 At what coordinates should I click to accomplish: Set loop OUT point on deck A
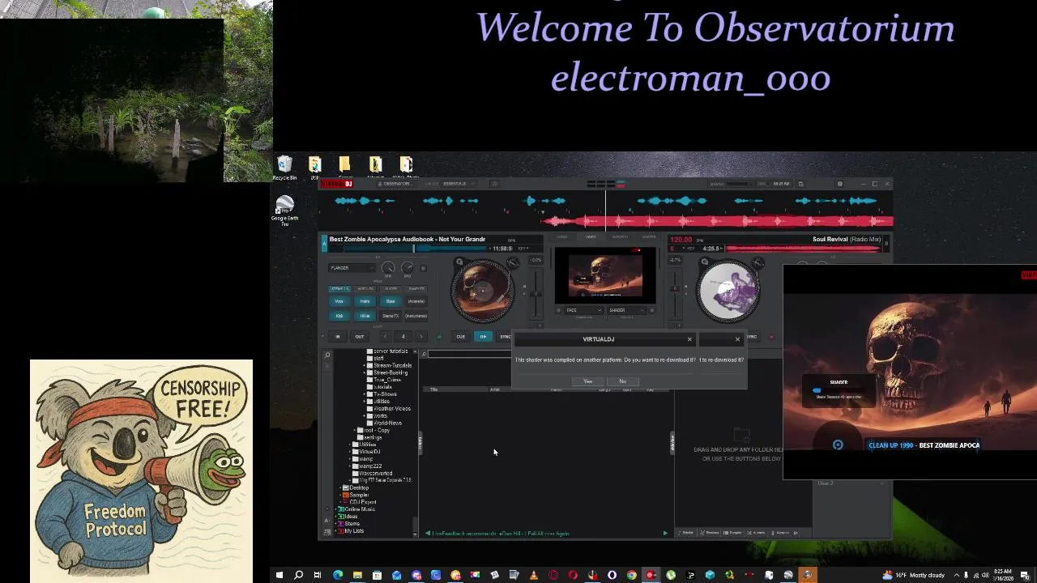pyautogui.click(x=359, y=337)
